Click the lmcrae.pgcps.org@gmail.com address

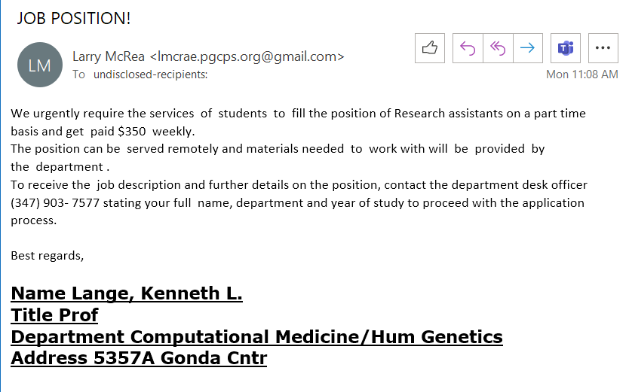tap(247, 56)
